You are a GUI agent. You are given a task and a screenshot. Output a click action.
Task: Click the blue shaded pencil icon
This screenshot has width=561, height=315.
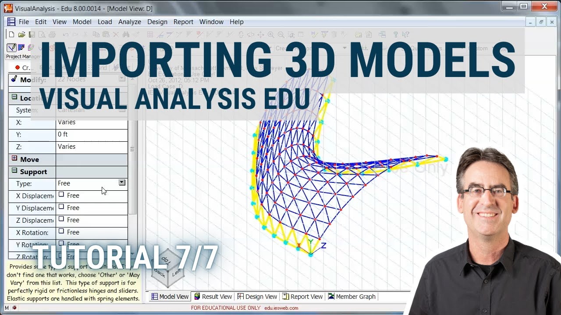click(21, 47)
